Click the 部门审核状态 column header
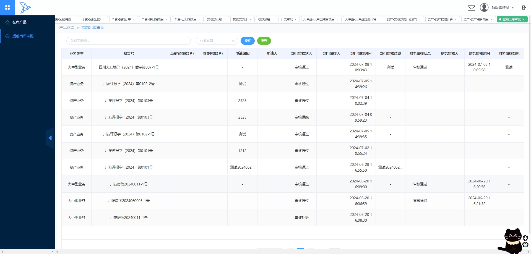 (x=301, y=53)
